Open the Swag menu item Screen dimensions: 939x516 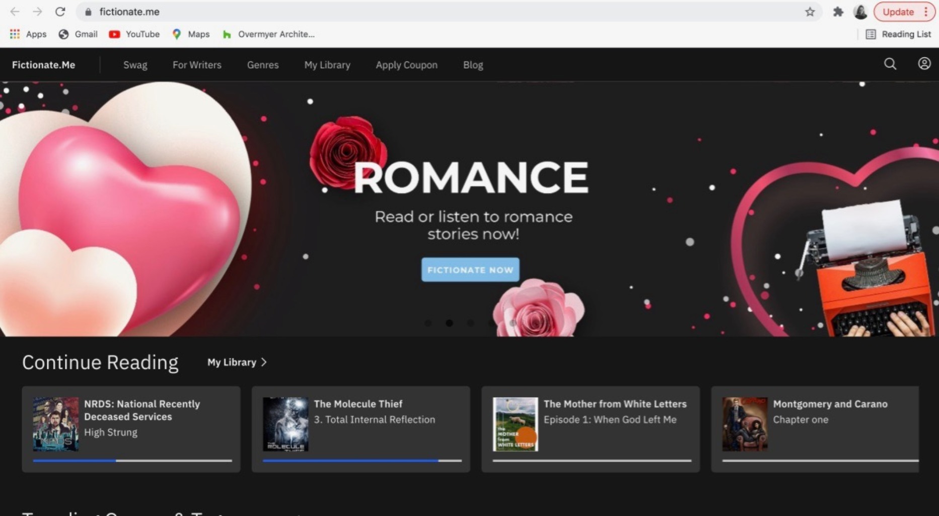135,64
